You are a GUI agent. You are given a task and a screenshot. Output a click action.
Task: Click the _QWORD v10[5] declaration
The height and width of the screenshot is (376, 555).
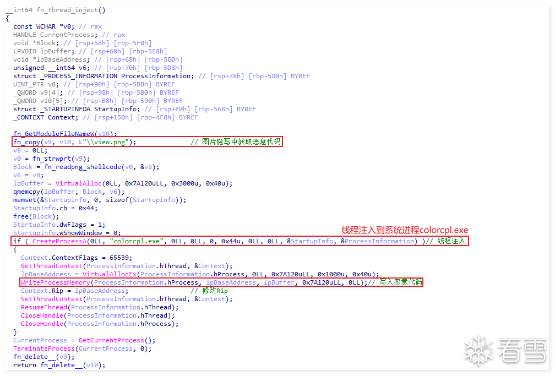click(x=40, y=101)
